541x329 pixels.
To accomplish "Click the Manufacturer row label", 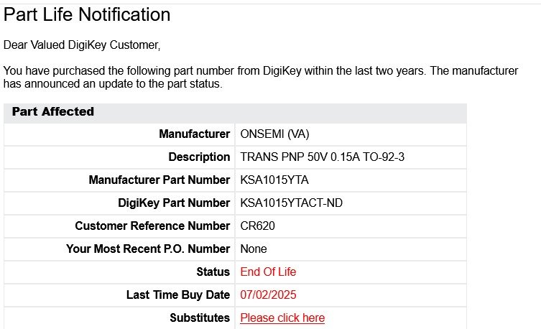I will [194, 134].
